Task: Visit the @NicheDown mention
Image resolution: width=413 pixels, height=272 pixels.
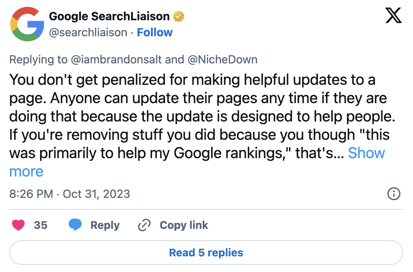Action: click(223, 60)
